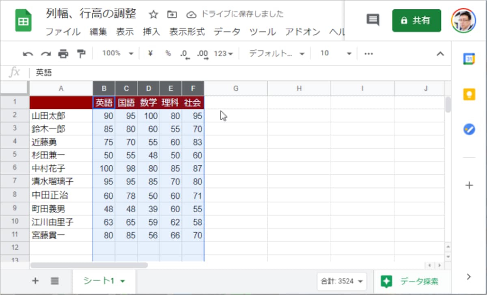Click the cloud saved status icon
The image size is (487, 295).
pyautogui.click(x=191, y=15)
